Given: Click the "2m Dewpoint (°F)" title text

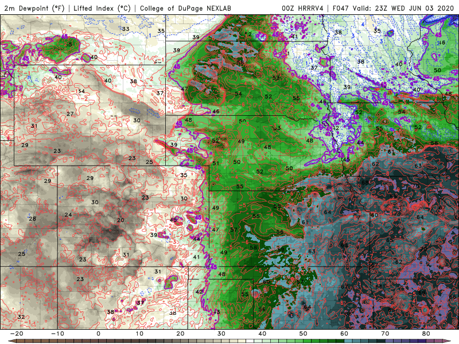Looking at the screenshot, I should [34, 8].
